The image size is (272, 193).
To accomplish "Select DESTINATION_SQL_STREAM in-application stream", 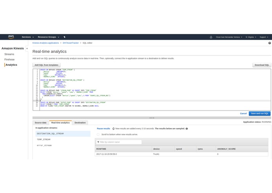I will 63,134.
